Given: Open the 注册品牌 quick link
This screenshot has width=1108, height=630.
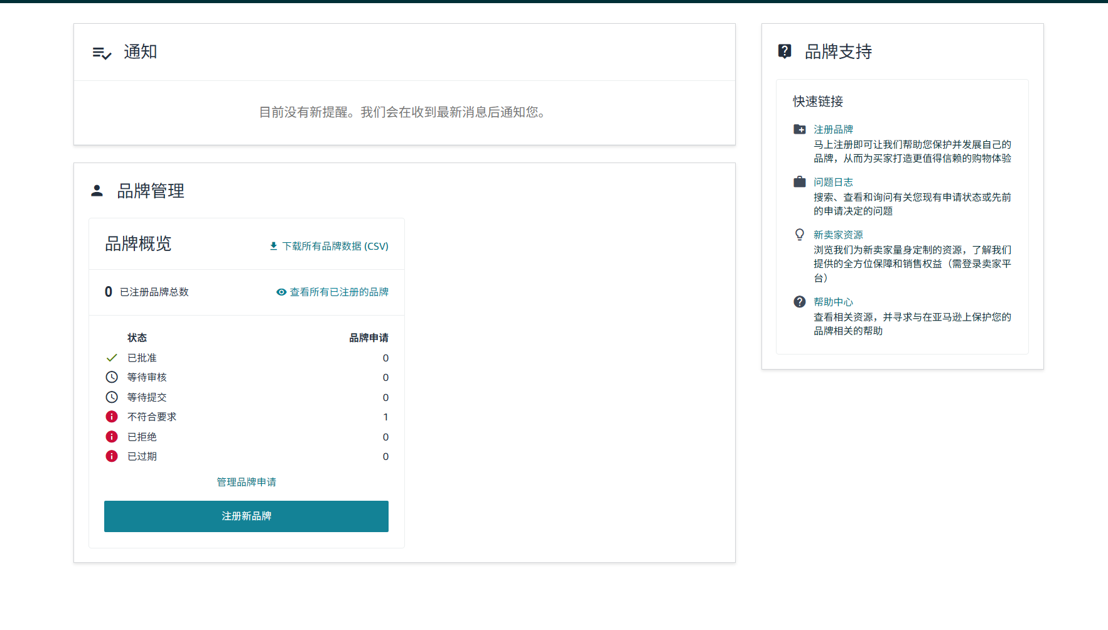Looking at the screenshot, I should point(834,129).
